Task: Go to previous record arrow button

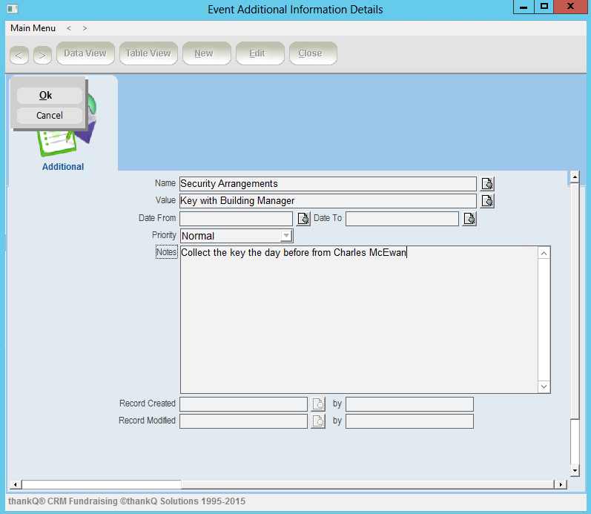Action: (19, 55)
